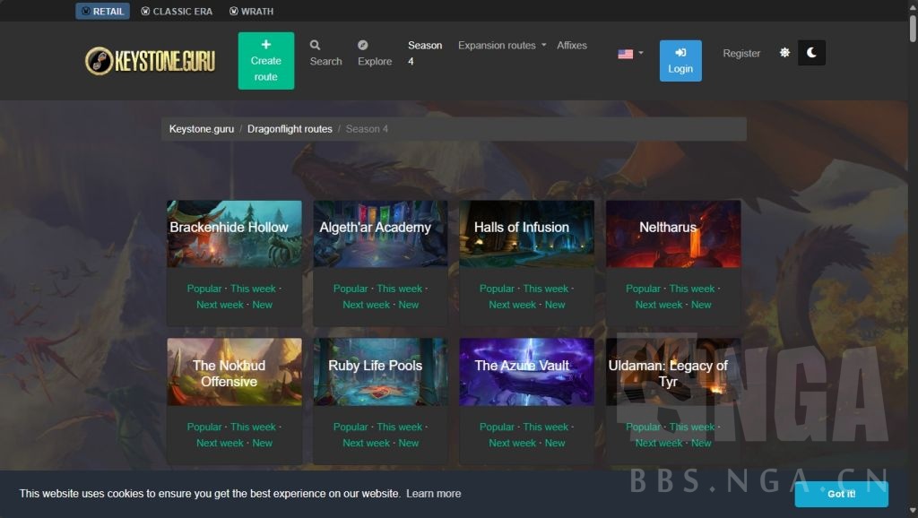Click Learn more in cookie notice
Image resolution: width=918 pixels, height=518 pixels.
coord(433,493)
